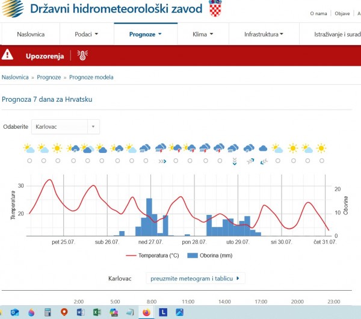Click the Prognoze modela breadcrumb link
The width and height of the screenshot is (361, 319).
tap(91, 77)
